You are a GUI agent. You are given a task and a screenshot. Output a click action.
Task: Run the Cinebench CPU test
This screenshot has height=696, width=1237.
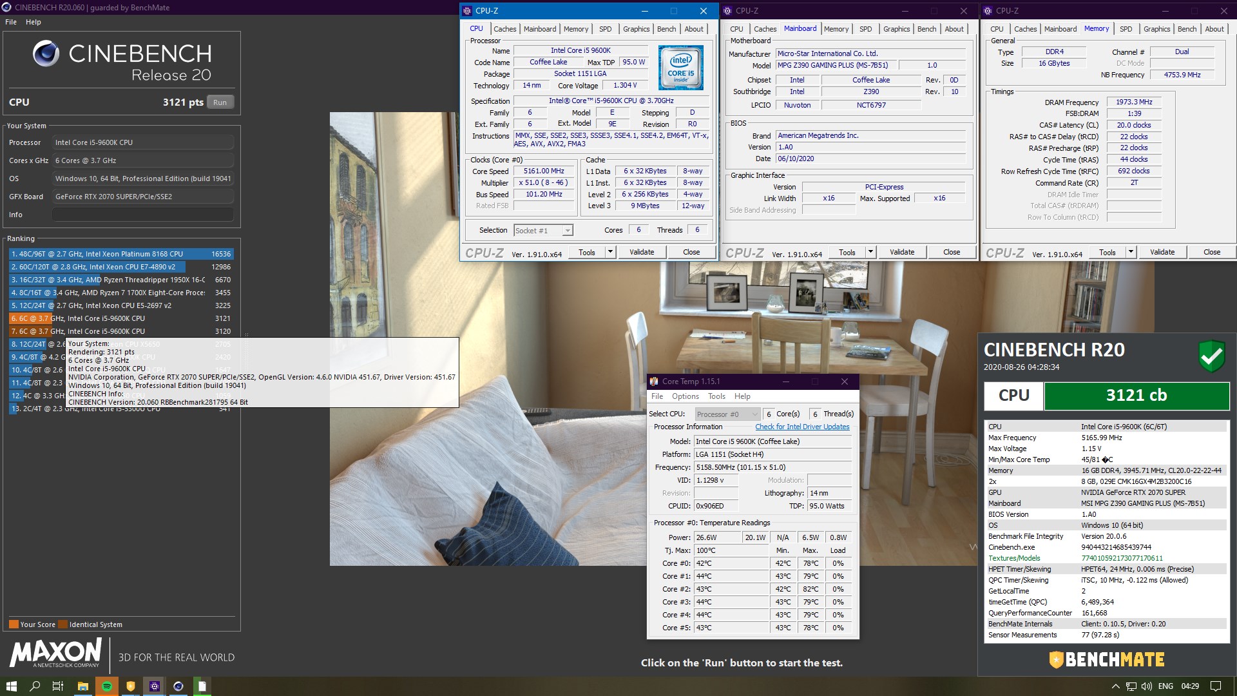(220, 102)
